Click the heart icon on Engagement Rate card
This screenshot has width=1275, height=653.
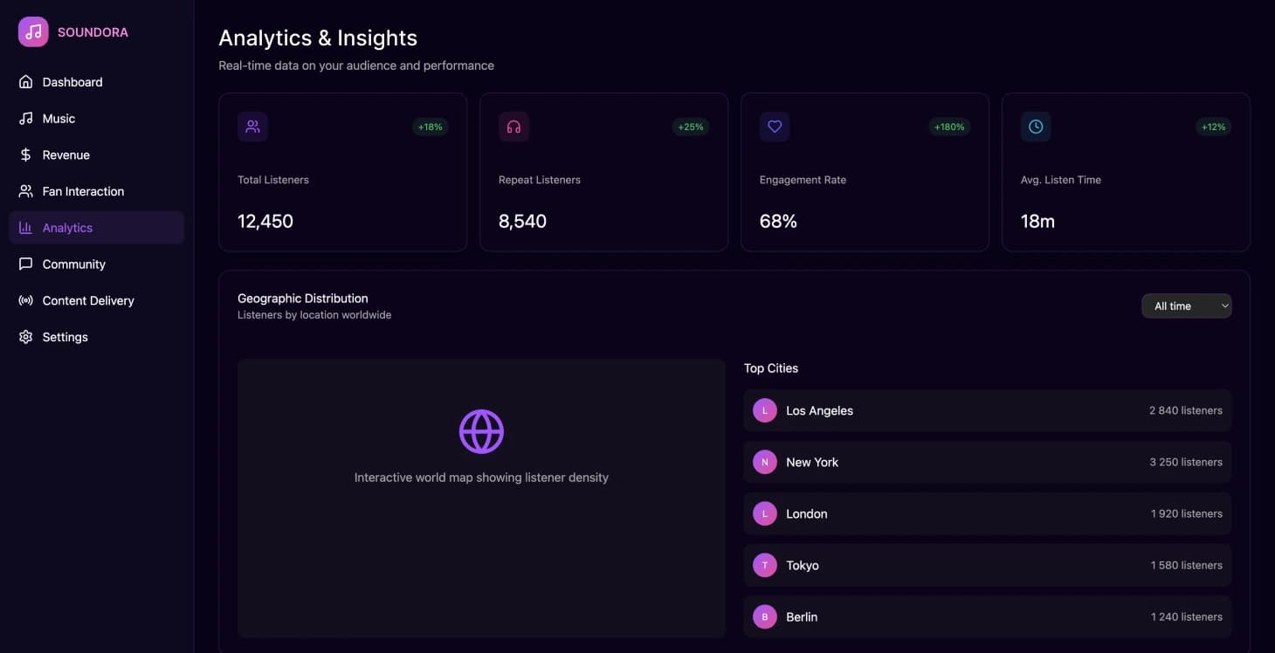coord(774,127)
